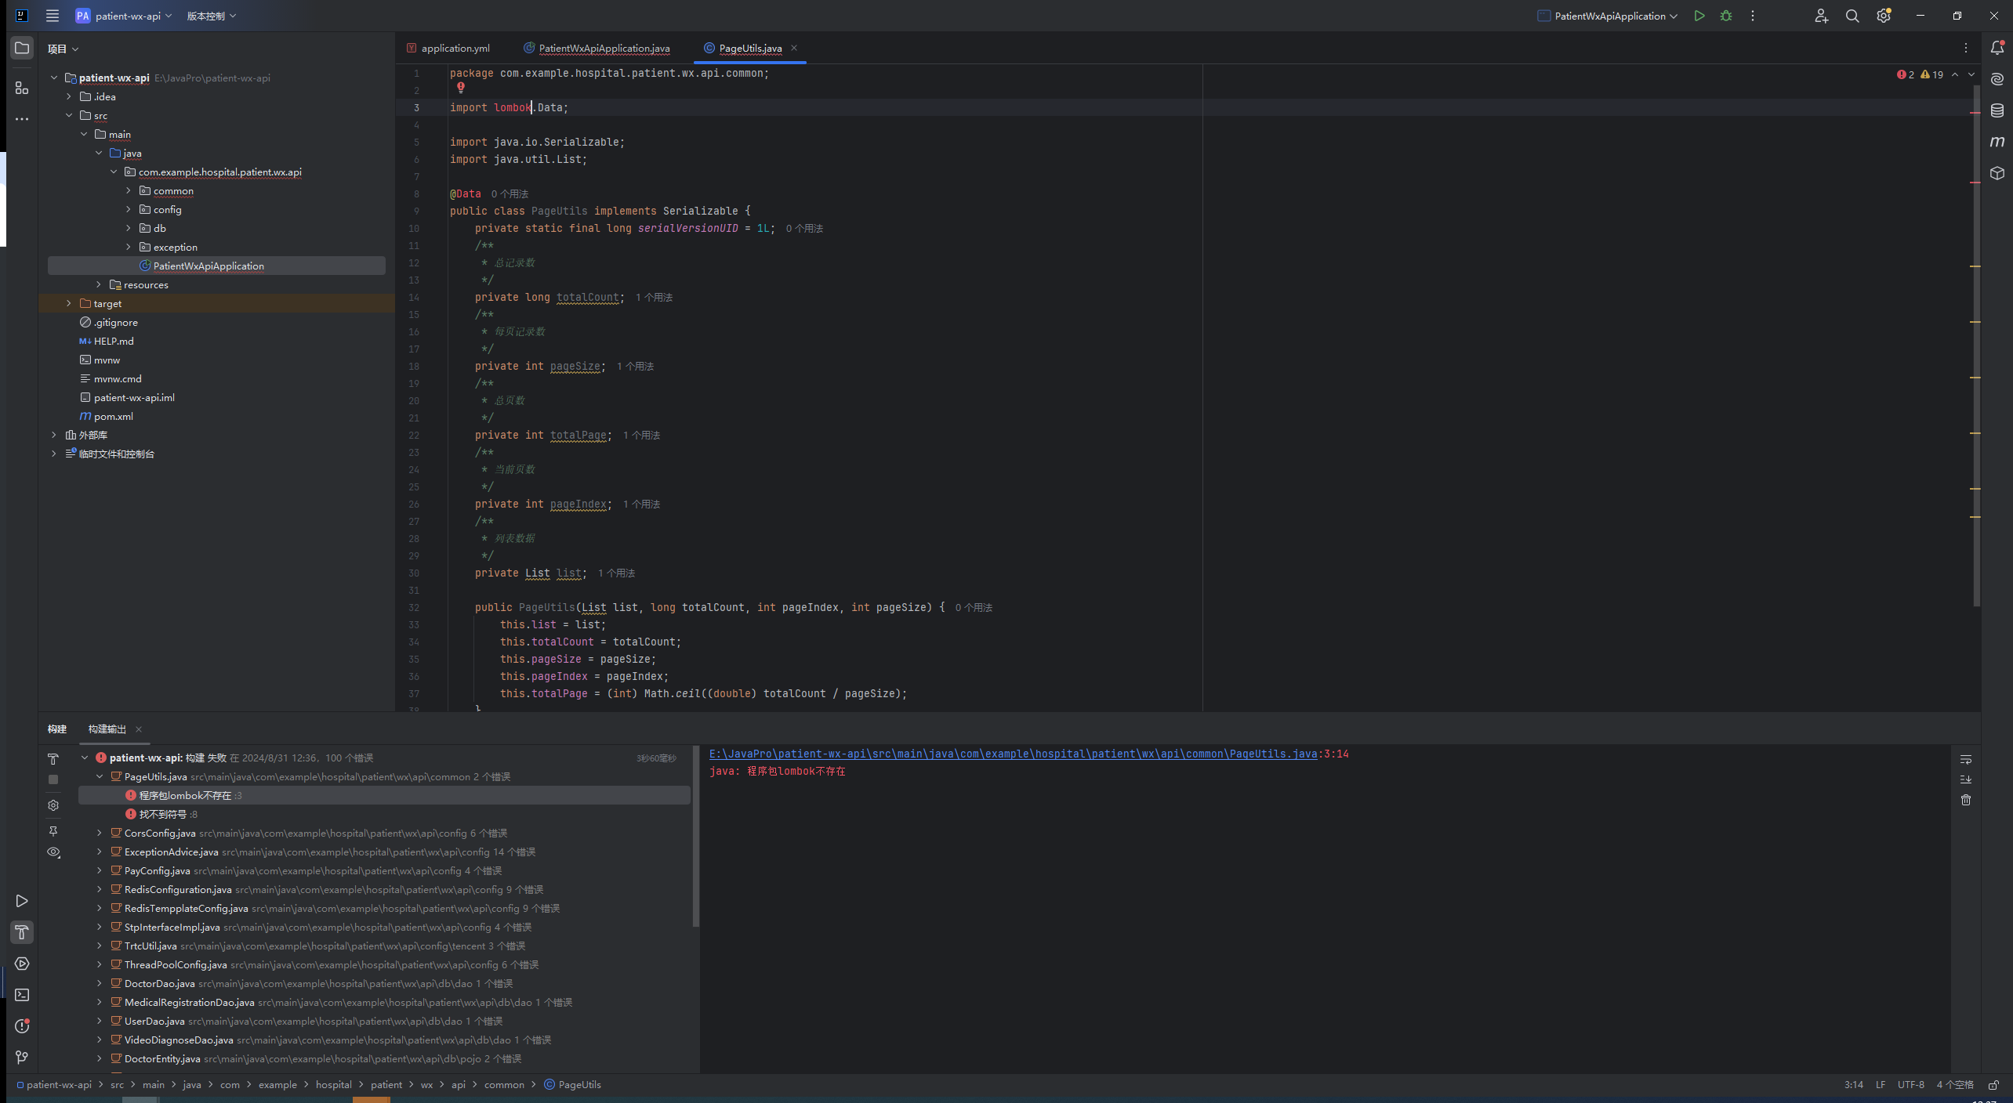
Task: Select 找不到符号 error entry
Action: (383, 815)
